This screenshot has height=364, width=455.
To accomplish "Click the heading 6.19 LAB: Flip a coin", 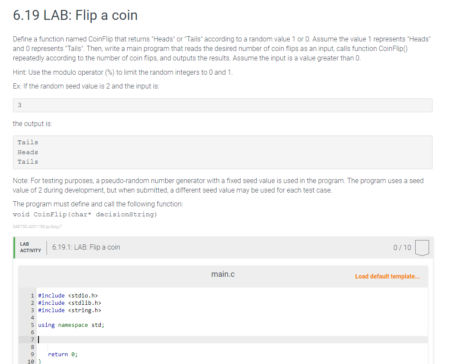I will pyautogui.click(x=75, y=15).
